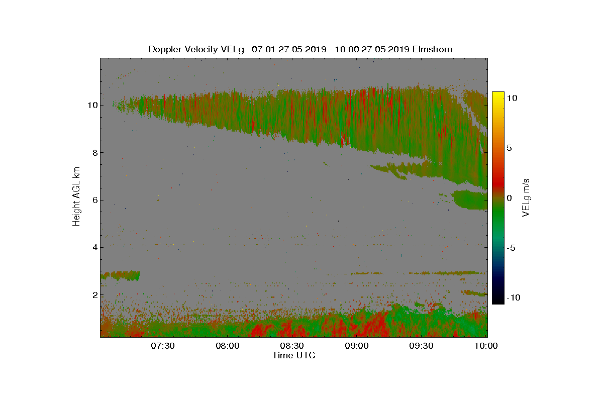Click the plot title "Doppler Velocity VELg"

tap(196, 49)
